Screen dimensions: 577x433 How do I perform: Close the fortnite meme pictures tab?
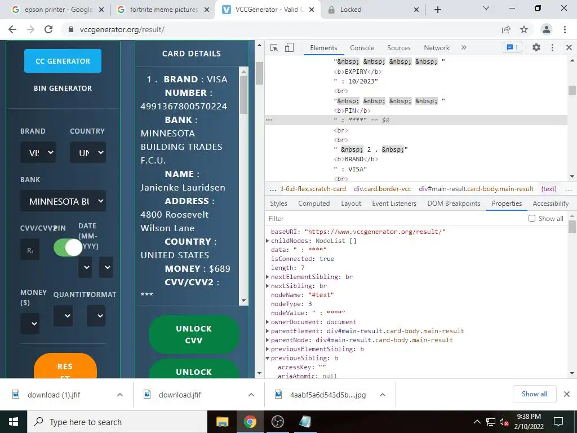click(x=207, y=10)
